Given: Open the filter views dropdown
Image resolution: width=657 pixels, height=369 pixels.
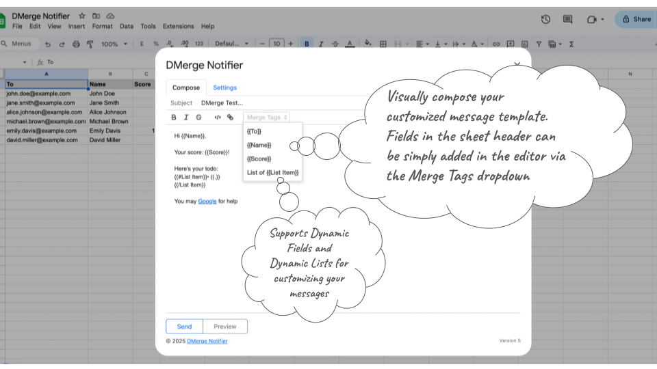Looking at the screenshot, I should click(x=560, y=44).
